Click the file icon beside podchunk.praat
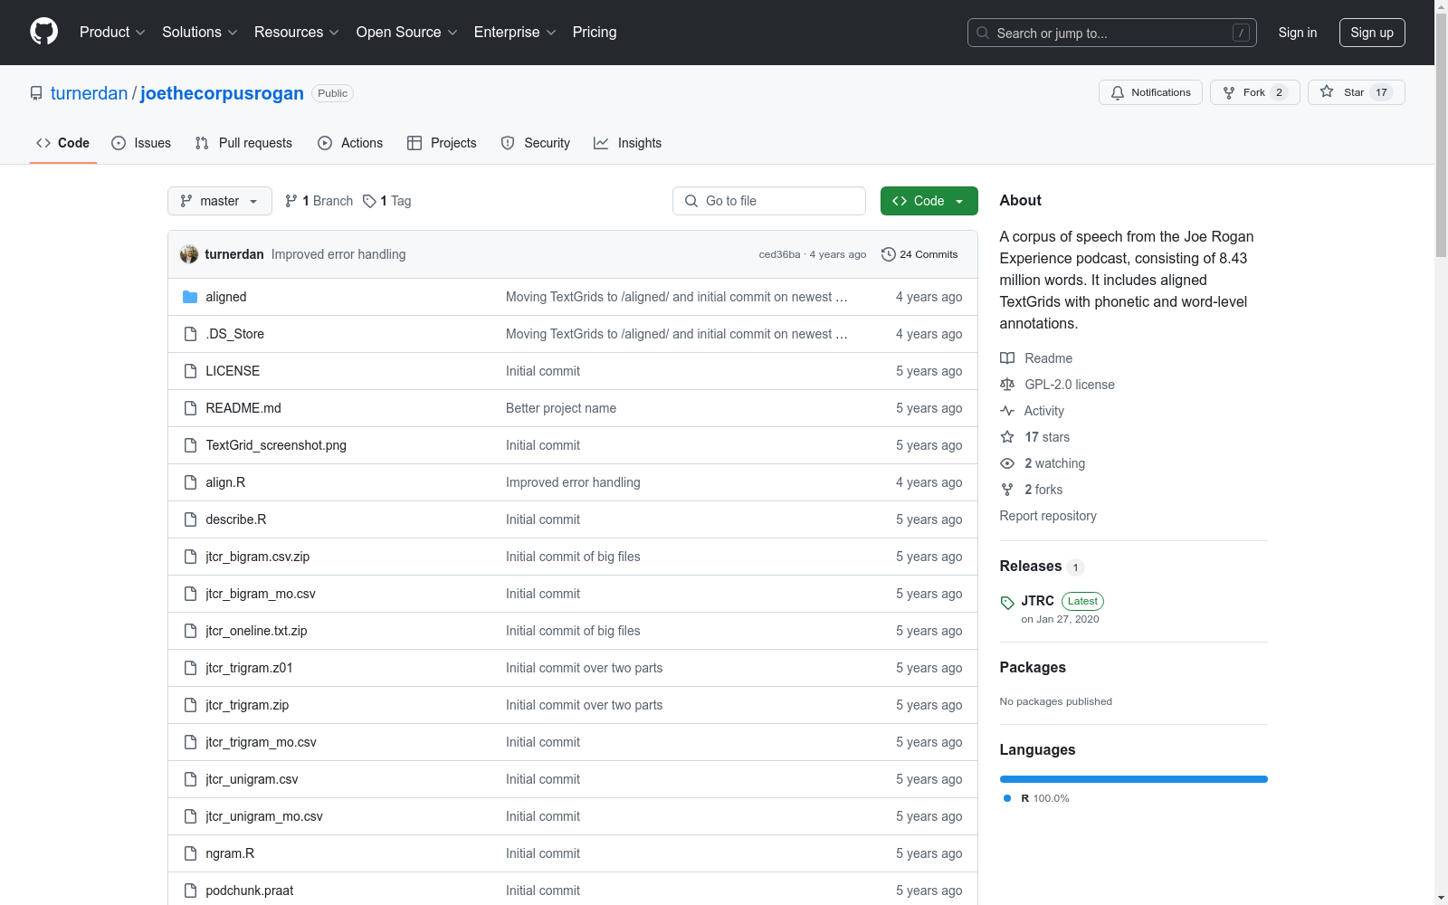Screen dimensions: 1448x905 [190, 891]
